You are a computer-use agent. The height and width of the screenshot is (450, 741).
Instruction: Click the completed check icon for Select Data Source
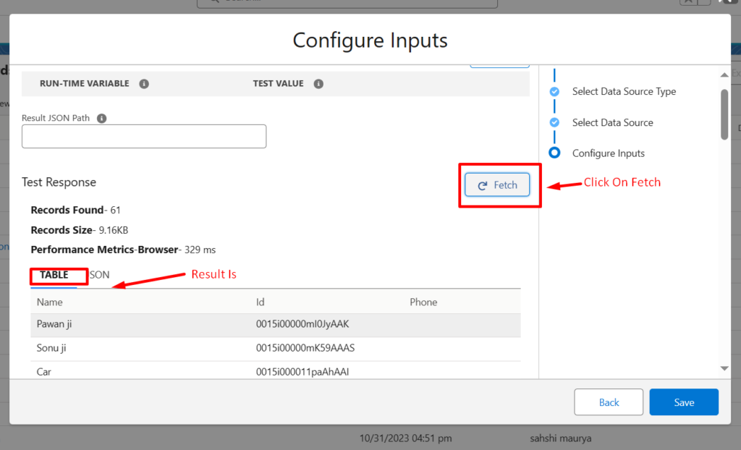coord(554,122)
